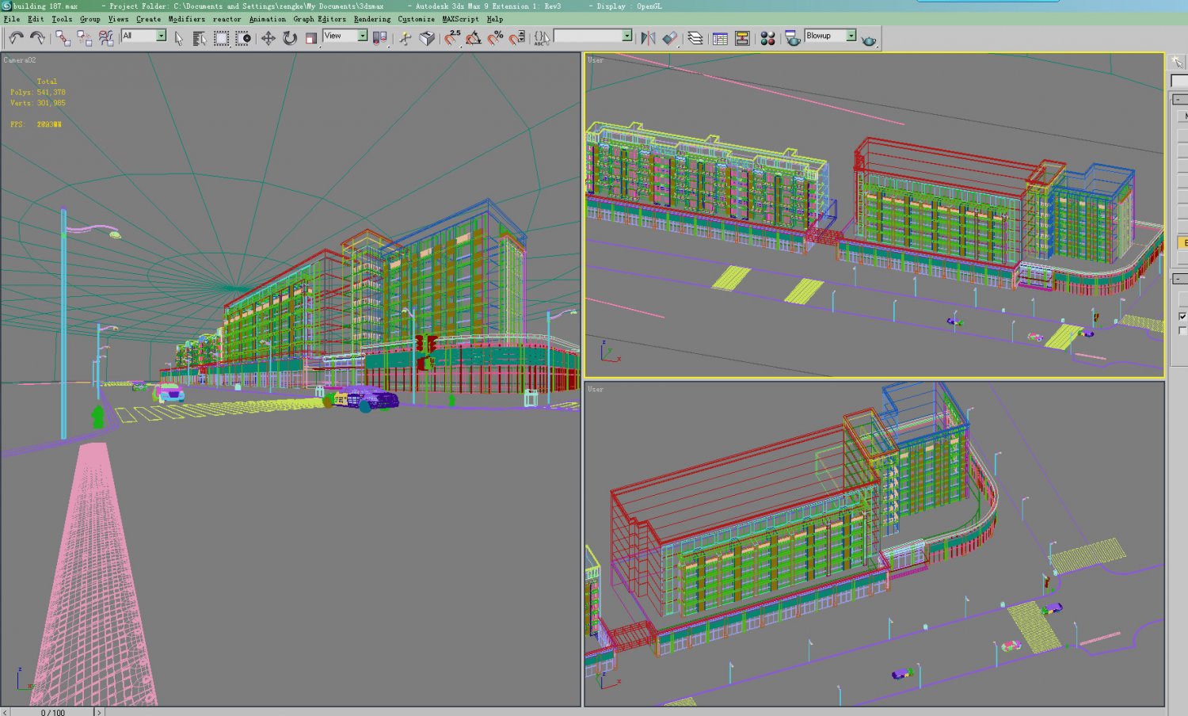Click the time slider right arrow button
The width and height of the screenshot is (1188, 716).
(x=99, y=711)
